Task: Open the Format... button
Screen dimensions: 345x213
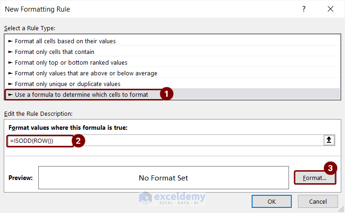Action: click(x=315, y=178)
